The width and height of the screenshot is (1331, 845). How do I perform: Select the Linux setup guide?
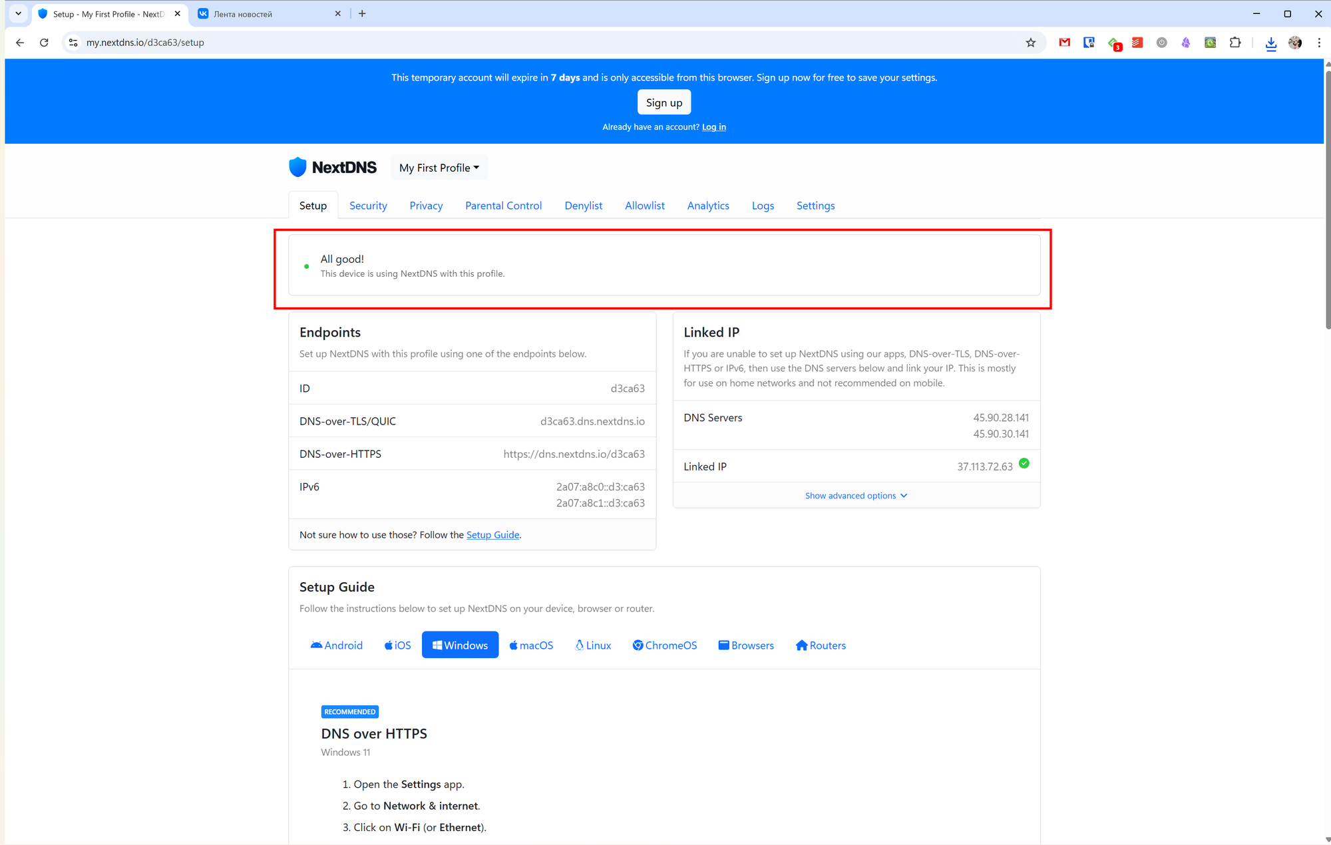(592, 645)
